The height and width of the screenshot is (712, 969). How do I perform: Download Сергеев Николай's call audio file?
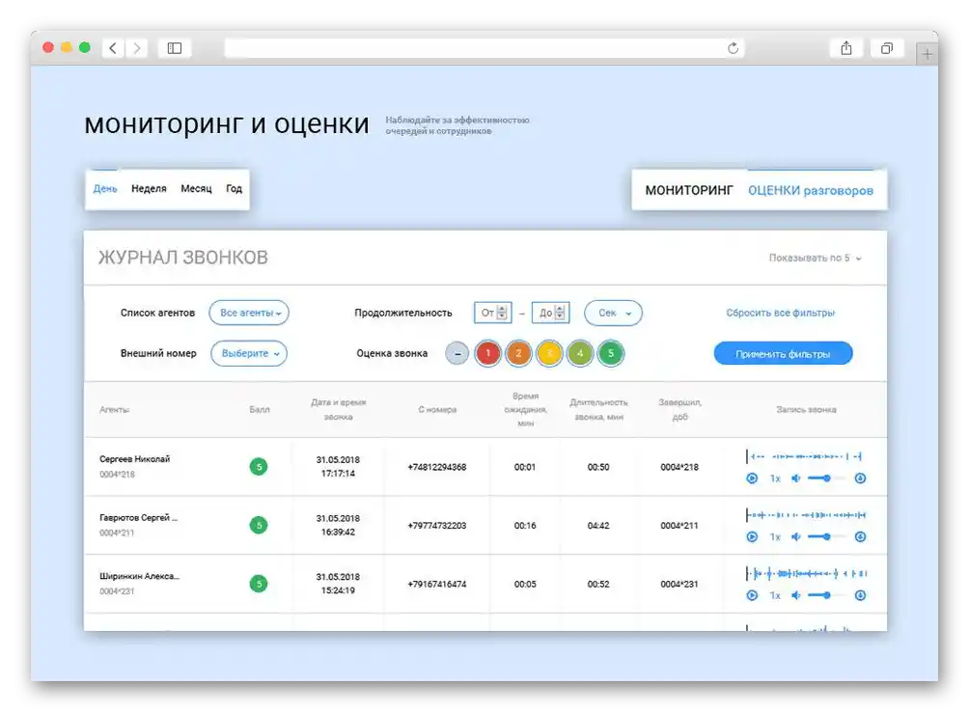[x=860, y=478]
